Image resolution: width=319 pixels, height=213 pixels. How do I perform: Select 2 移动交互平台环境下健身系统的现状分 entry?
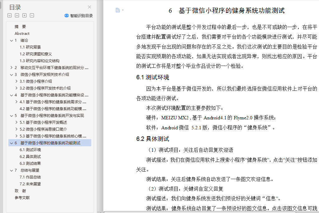pos(51,68)
